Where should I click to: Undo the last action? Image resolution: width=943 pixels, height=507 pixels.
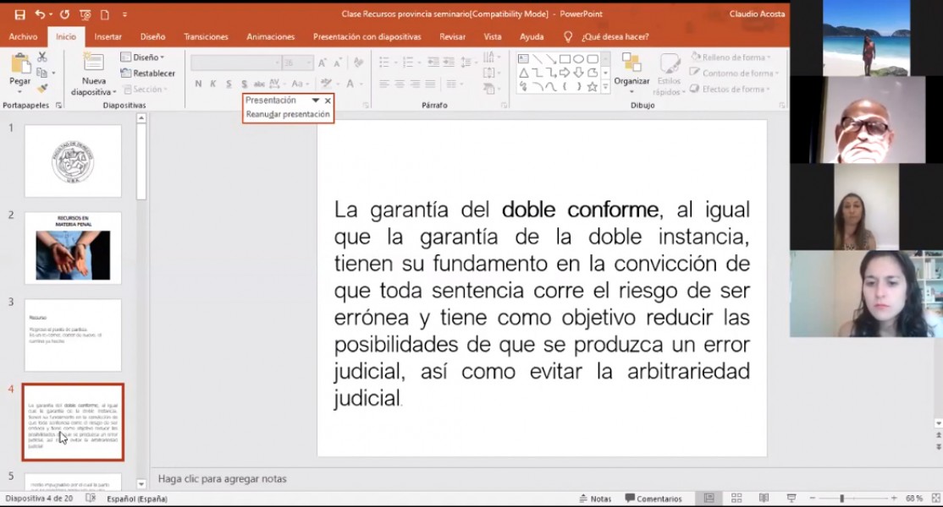pos(41,14)
